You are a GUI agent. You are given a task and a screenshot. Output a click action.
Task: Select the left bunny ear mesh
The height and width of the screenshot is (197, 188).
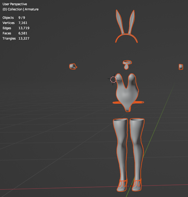[x=120, y=21]
